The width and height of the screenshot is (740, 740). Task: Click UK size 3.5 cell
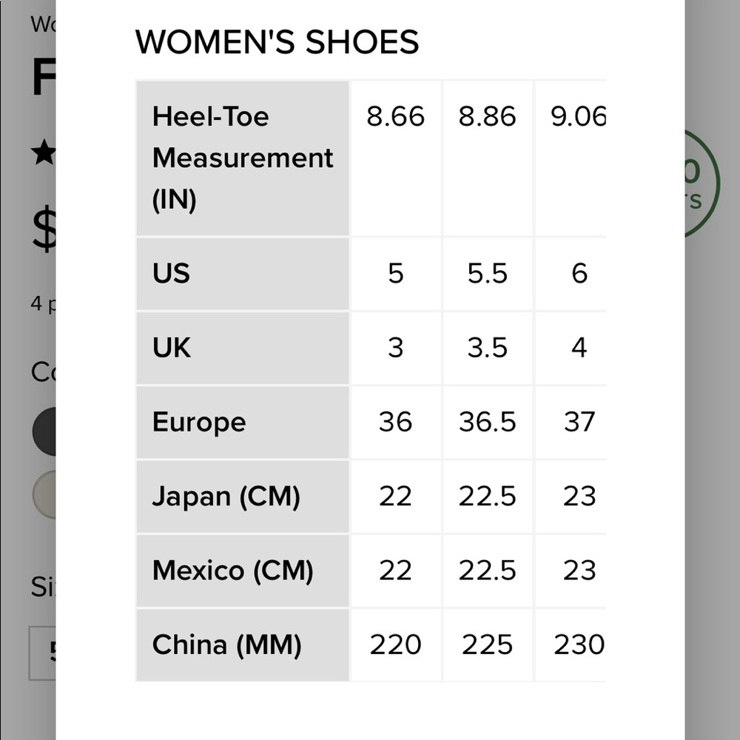[487, 348]
